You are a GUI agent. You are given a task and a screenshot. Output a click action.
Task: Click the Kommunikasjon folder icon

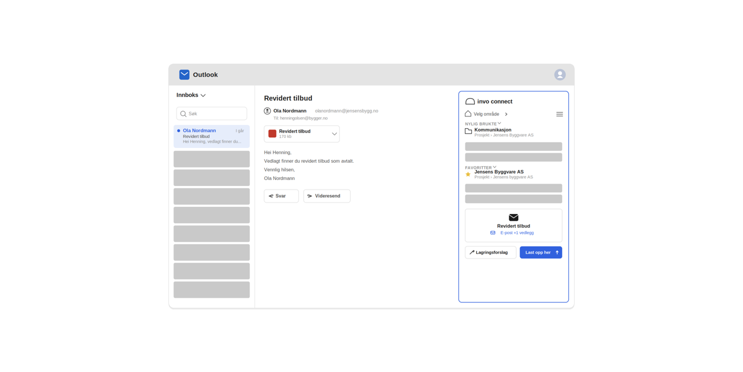[468, 131]
